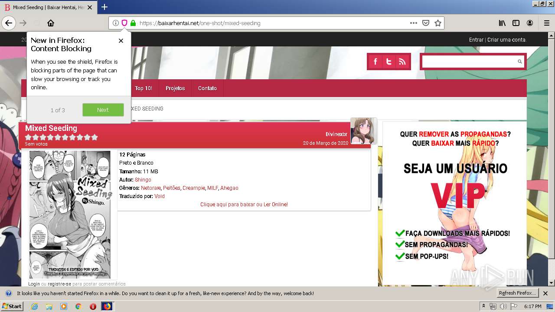Open a new tab with plus button
This screenshot has height=312, width=555.
click(104, 7)
